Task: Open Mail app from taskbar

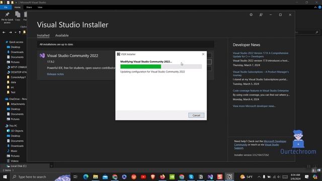Action: [105, 176]
